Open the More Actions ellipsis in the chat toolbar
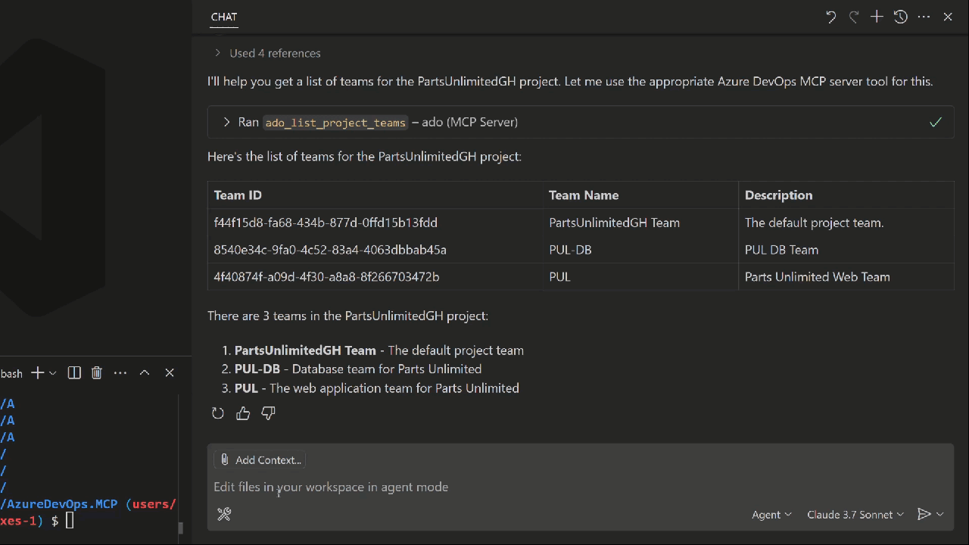This screenshot has height=545, width=969. click(x=924, y=16)
